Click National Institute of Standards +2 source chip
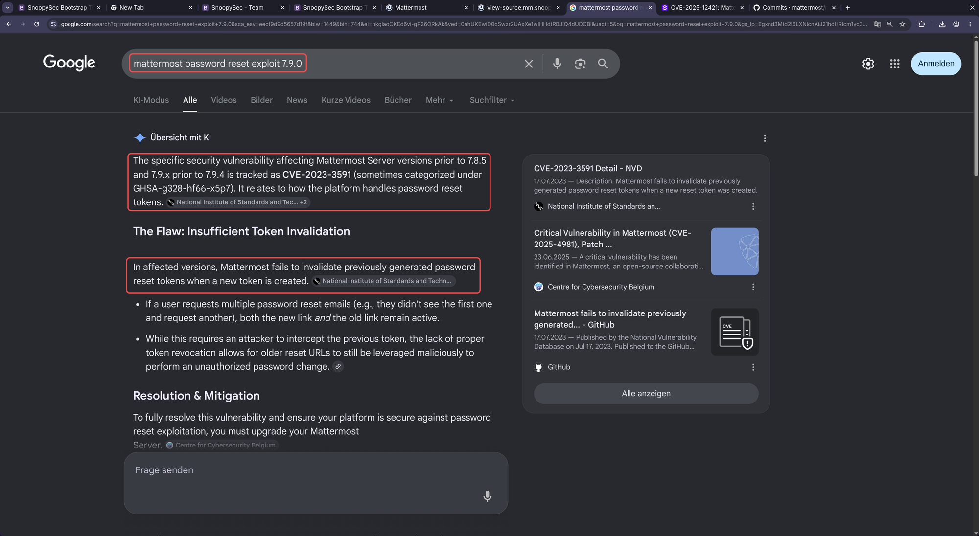The width and height of the screenshot is (979, 536). [238, 202]
